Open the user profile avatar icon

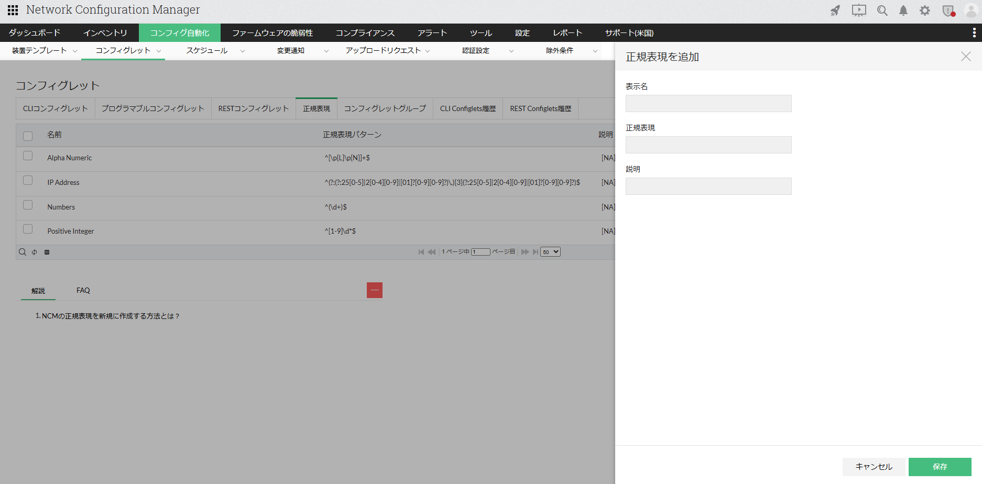pyautogui.click(x=970, y=10)
